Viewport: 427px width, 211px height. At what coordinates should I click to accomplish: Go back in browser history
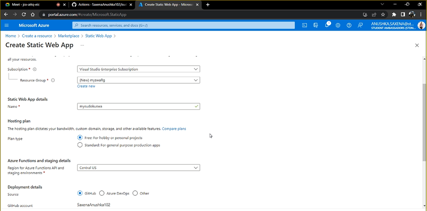pos(6,14)
